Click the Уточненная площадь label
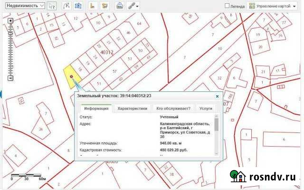The width and height of the screenshot is (304, 190). coord(98,143)
